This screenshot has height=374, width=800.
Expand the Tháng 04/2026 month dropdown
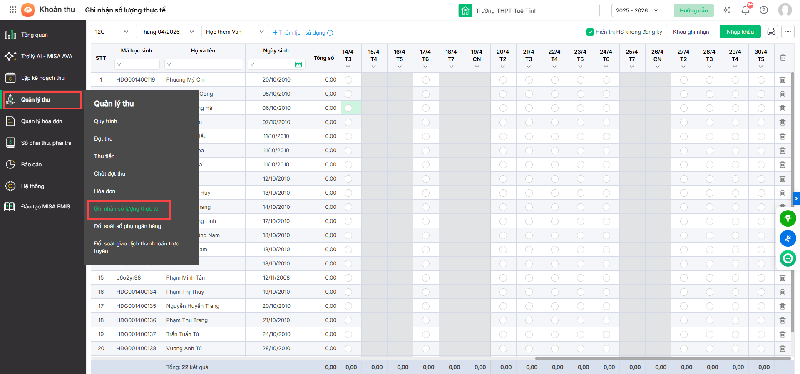point(167,32)
